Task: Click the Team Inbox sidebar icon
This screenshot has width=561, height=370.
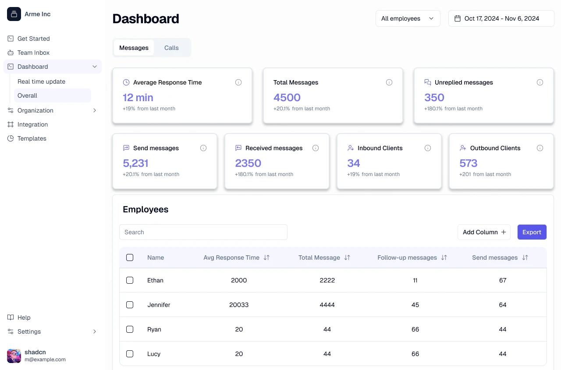Action: pyautogui.click(x=10, y=53)
